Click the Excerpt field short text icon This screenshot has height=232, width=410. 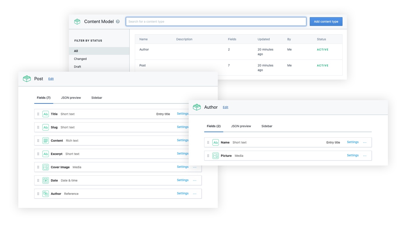[46, 154]
